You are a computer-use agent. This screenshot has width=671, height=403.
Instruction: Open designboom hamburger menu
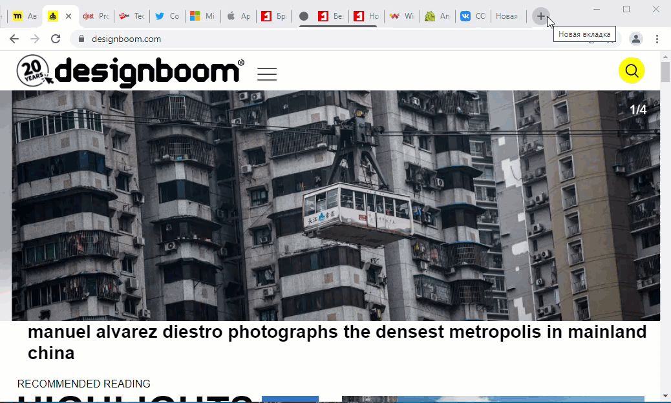pos(267,74)
